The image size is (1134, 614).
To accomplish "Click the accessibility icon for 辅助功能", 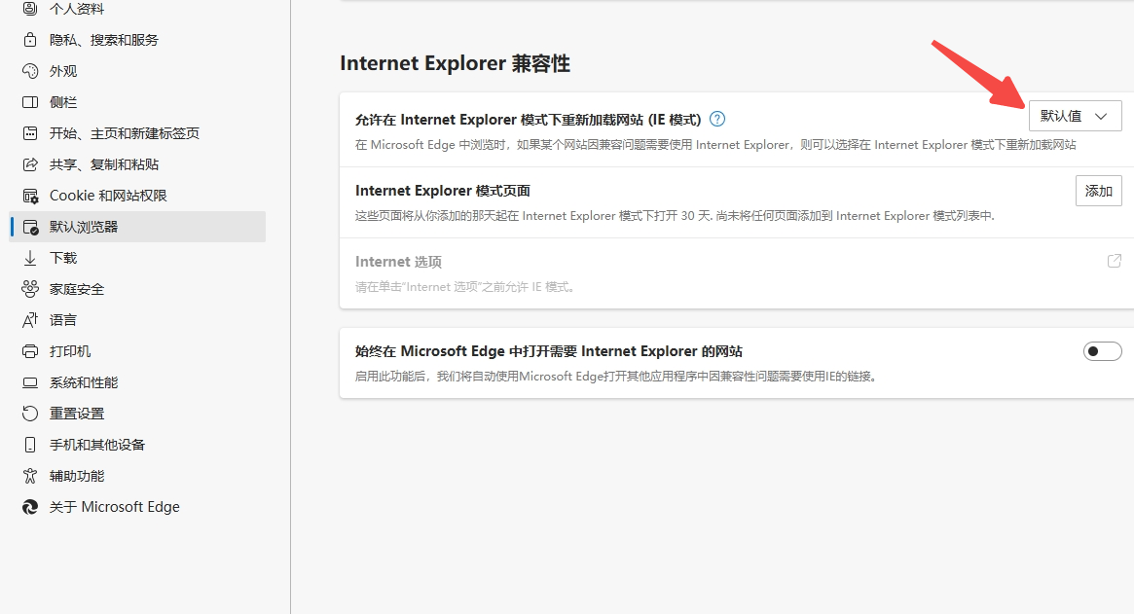I will [29, 476].
